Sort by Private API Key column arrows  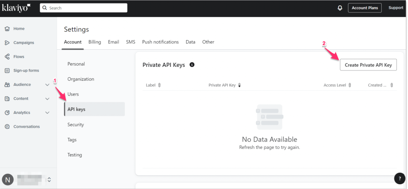coord(239,85)
